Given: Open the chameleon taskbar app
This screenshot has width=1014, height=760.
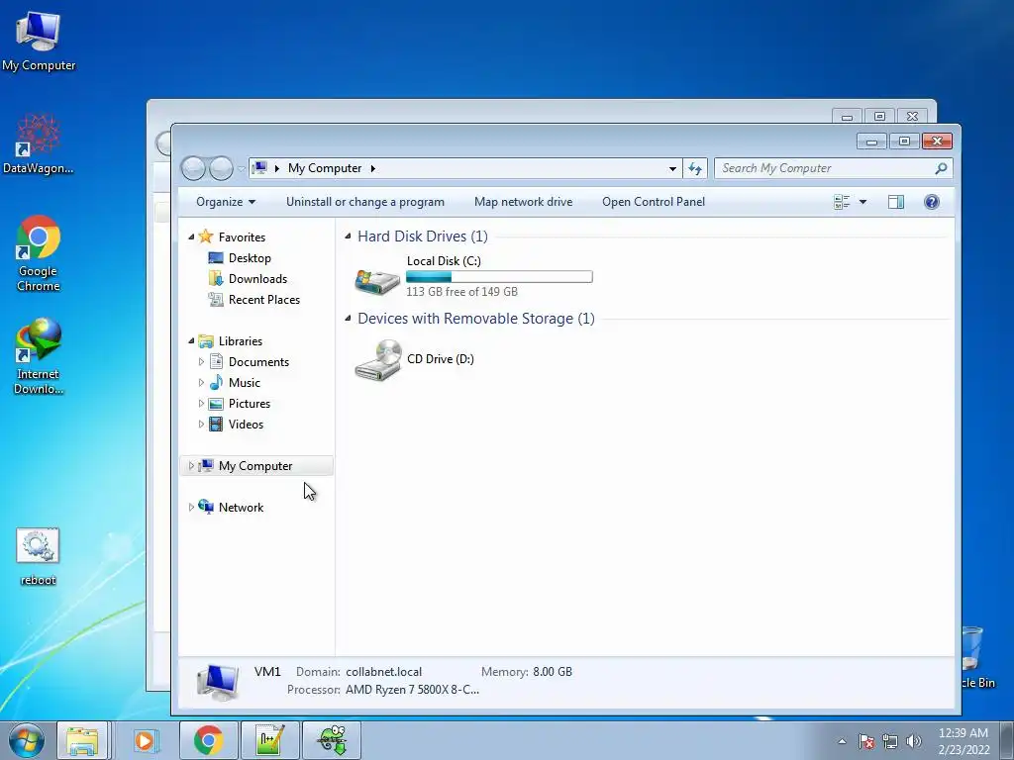Looking at the screenshot, I should (332, 740).
